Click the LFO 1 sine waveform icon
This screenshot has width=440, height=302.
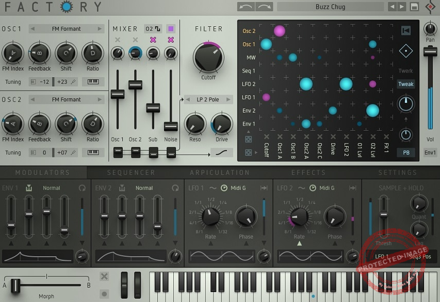click(213, 188)
